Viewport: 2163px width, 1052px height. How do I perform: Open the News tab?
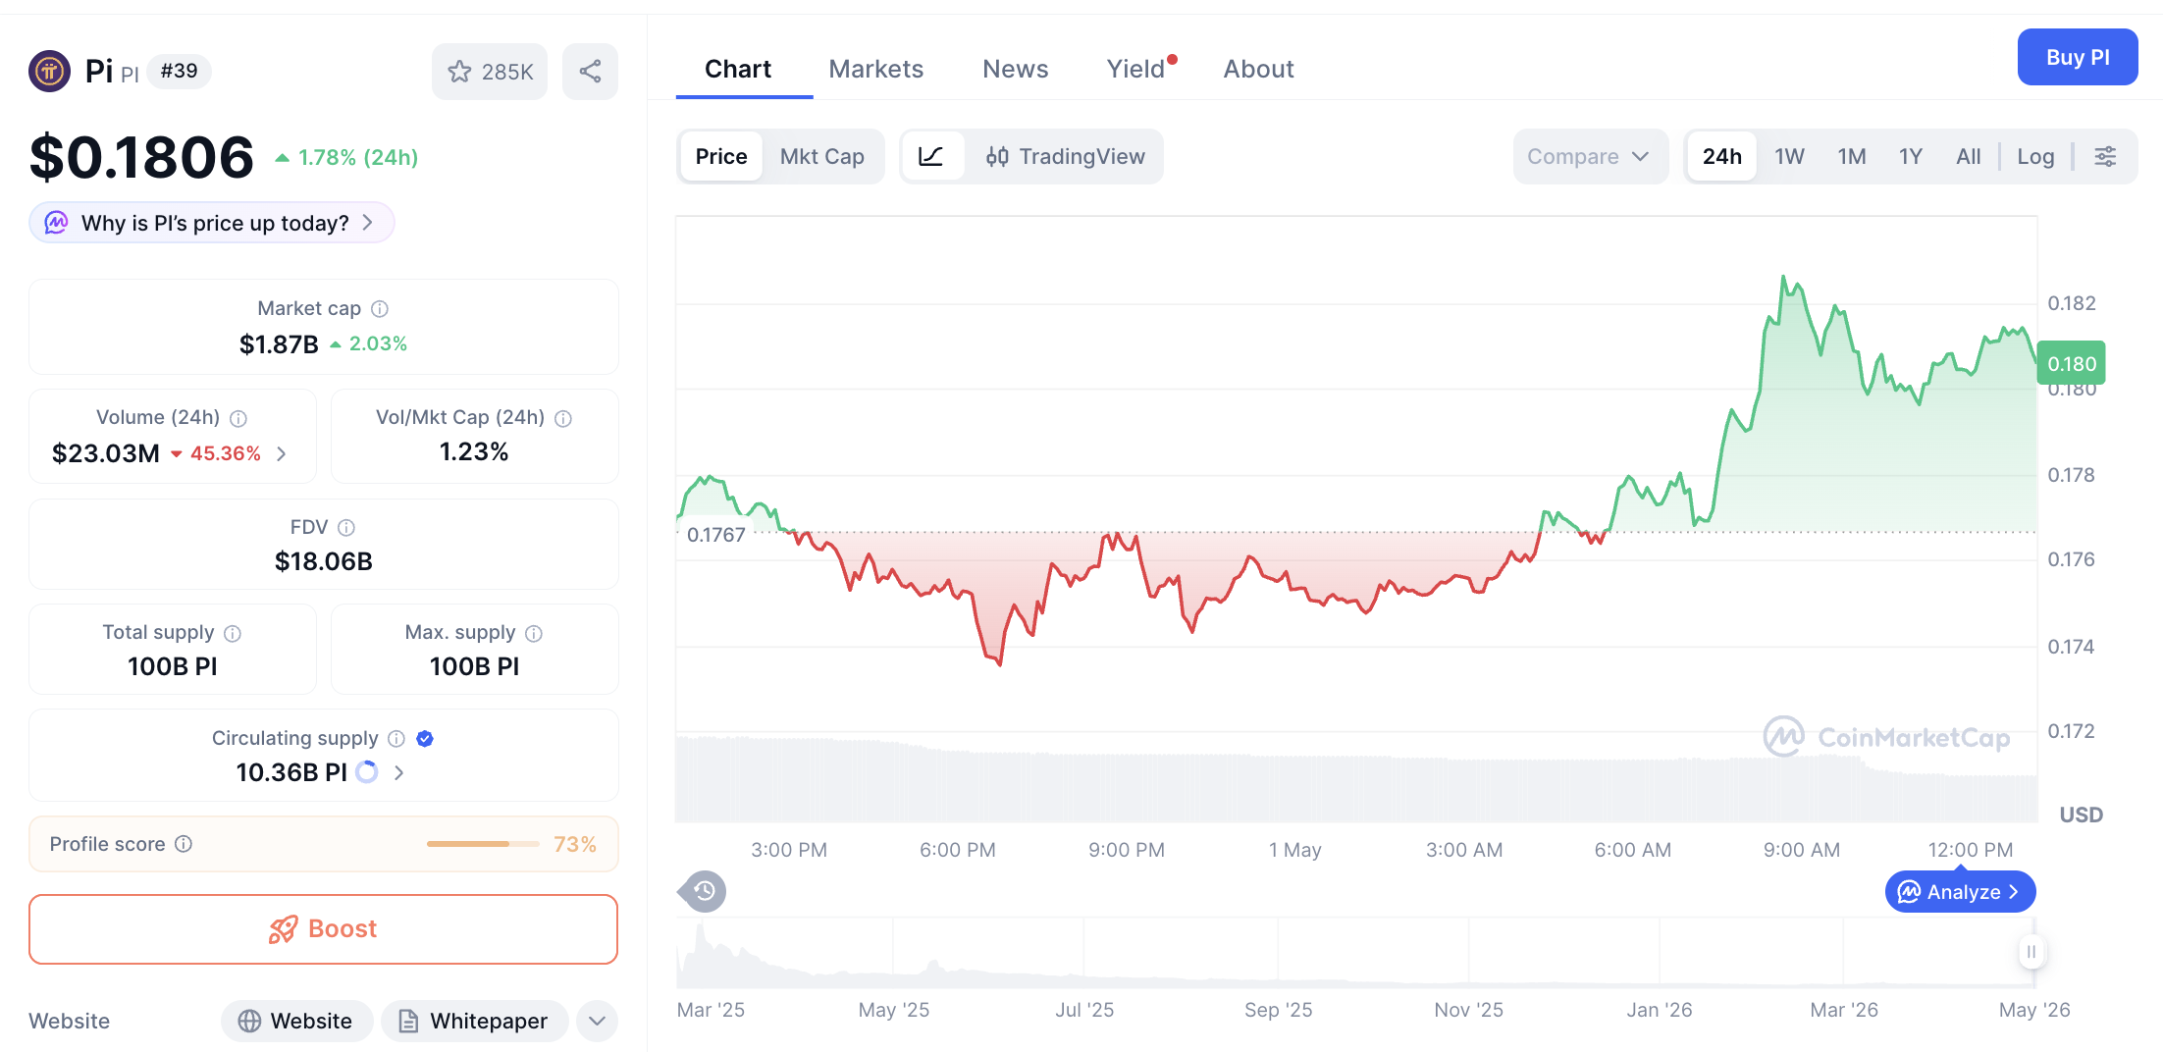pyautogui.click(x=1015, y=69)
